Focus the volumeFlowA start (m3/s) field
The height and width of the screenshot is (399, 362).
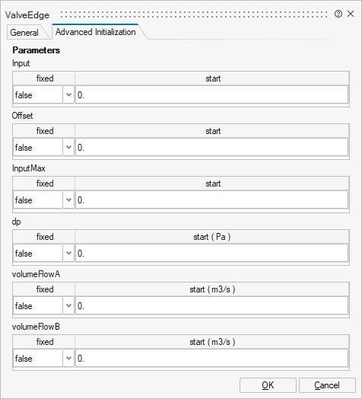[211, 305]
